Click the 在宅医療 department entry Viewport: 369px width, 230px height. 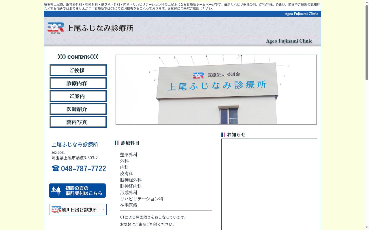(x=129, y=205)
